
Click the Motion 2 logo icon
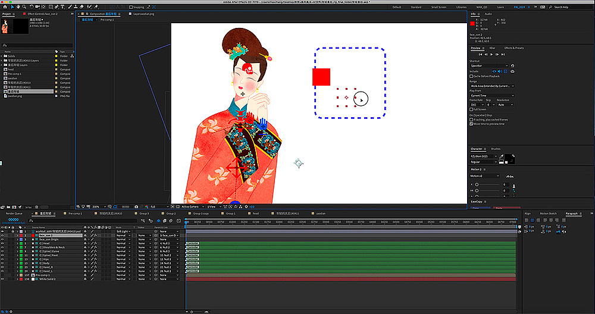(x=510, y=176)
